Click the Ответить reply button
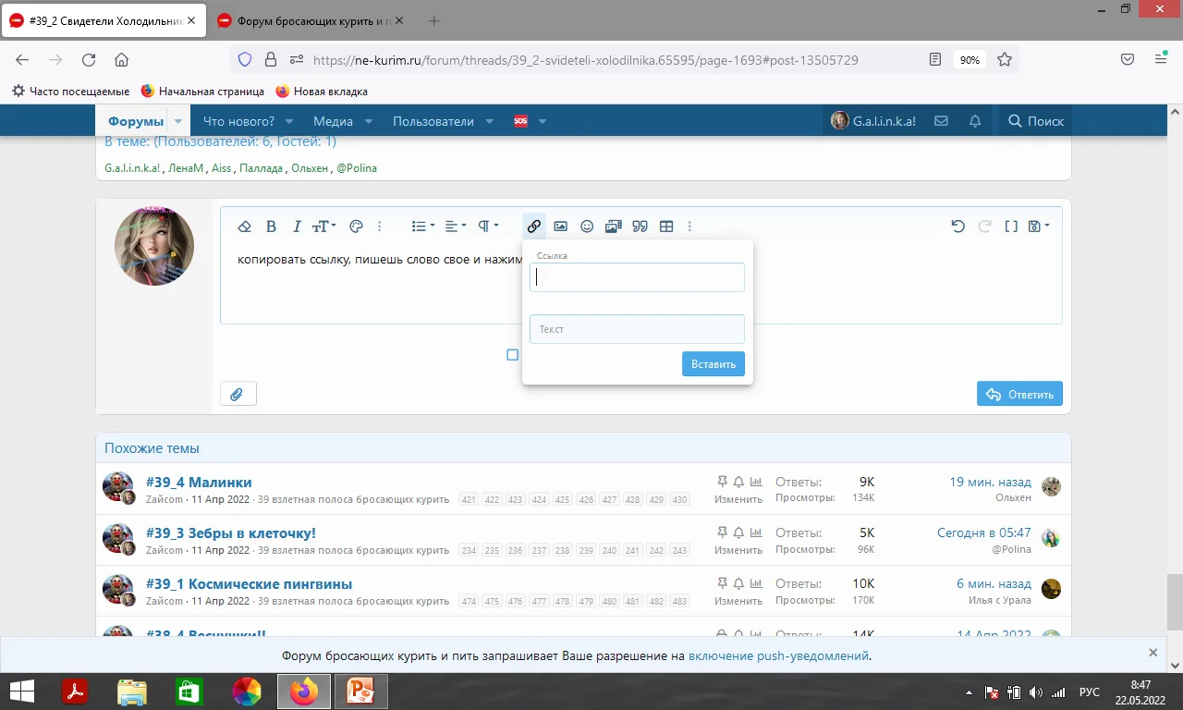 1019,394
